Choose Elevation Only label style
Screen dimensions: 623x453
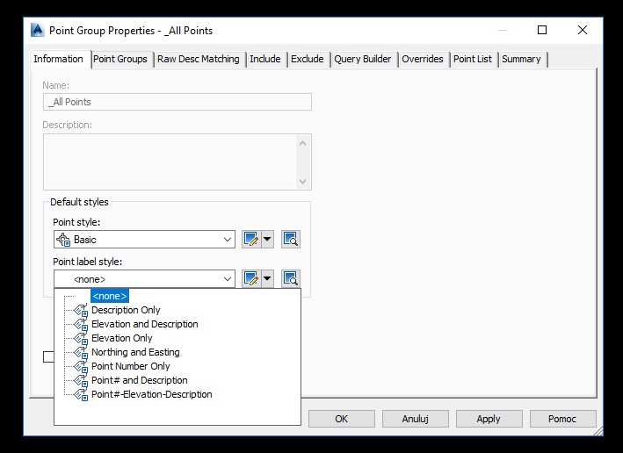(x=121, y=338)
